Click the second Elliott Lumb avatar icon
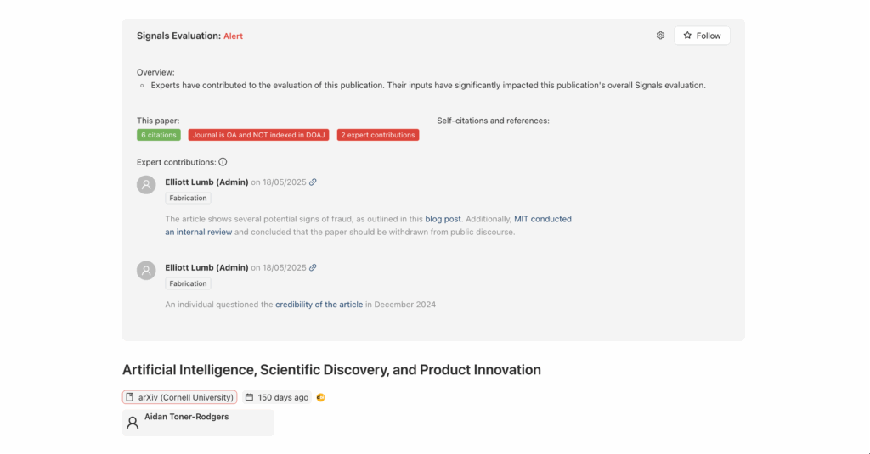The width and height of the screenshot is (870, 454). [146, 270]
